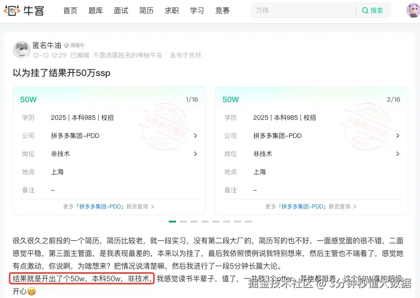Click the 搜索 search button
This screenshot has height=298, width=420.
(372, 11)
